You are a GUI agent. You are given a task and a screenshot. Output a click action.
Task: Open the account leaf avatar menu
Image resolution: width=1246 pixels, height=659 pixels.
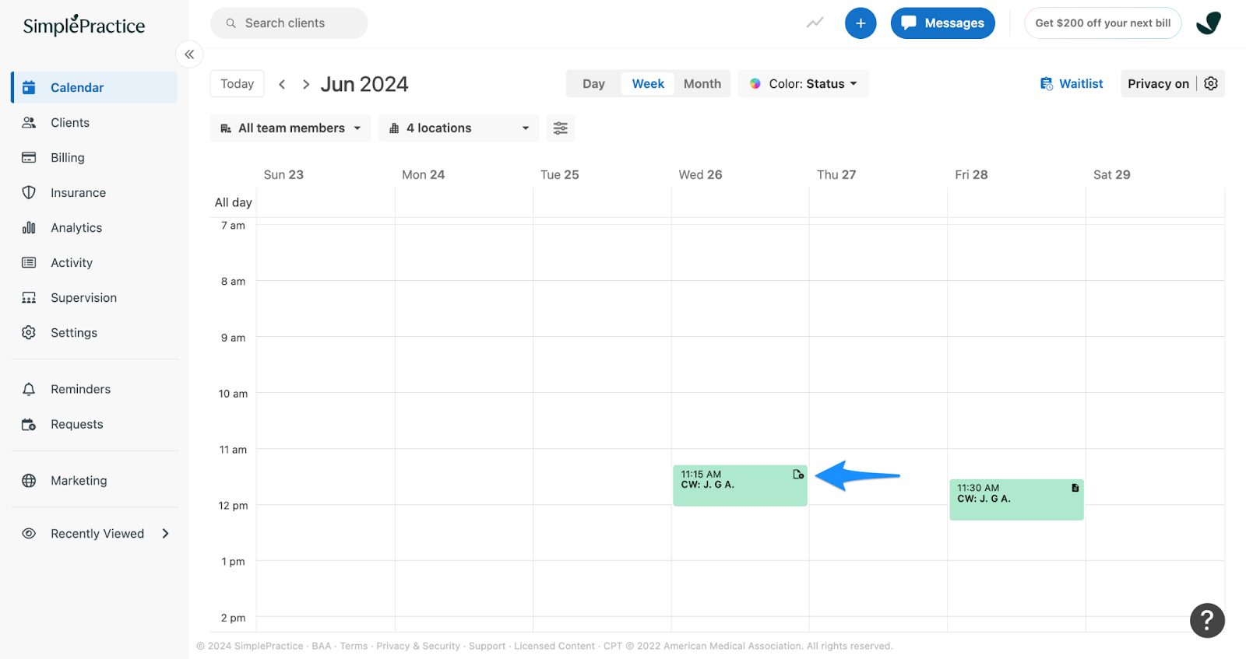pyautogui.click(x=1209, y=23)
